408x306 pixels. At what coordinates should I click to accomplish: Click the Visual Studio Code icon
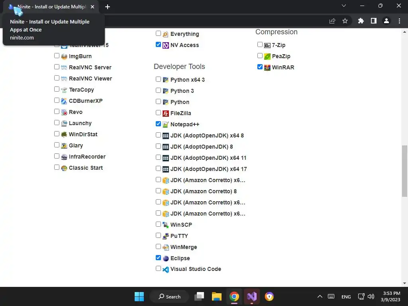165,269
